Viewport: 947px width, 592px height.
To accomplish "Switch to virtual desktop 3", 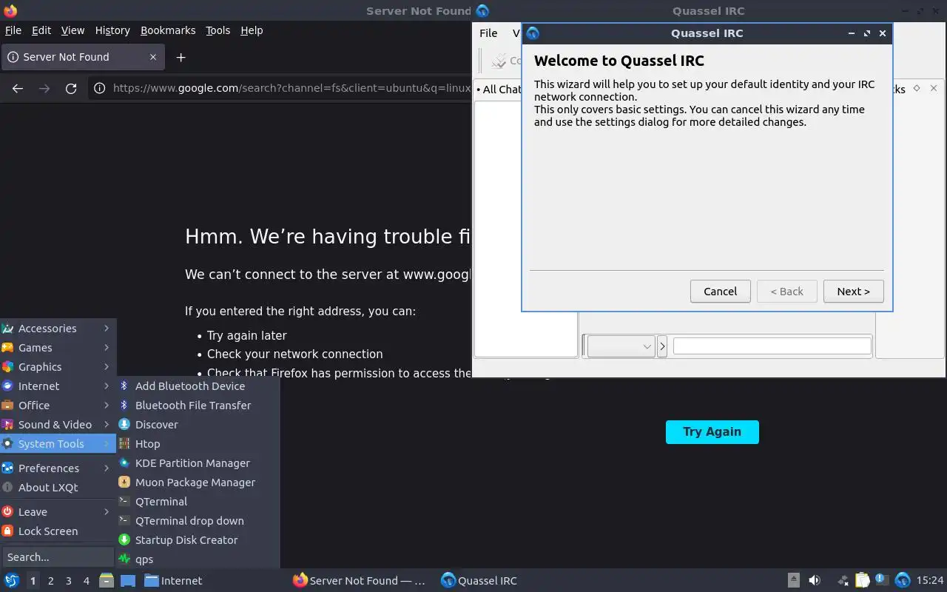I will [x=68, y=581].
